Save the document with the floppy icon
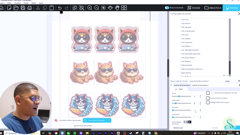The image size is (240, 135). (23, 8)
